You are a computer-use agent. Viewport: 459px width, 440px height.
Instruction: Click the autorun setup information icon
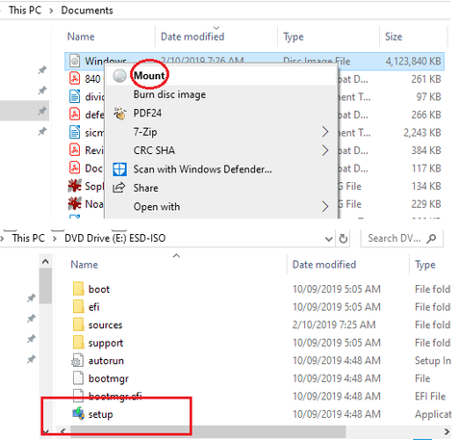coord(77,360)
